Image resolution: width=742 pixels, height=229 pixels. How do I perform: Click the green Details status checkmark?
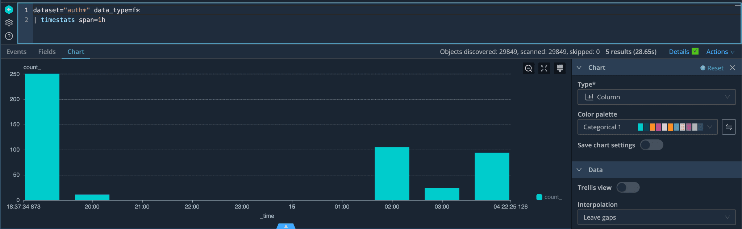click(695, 51)
